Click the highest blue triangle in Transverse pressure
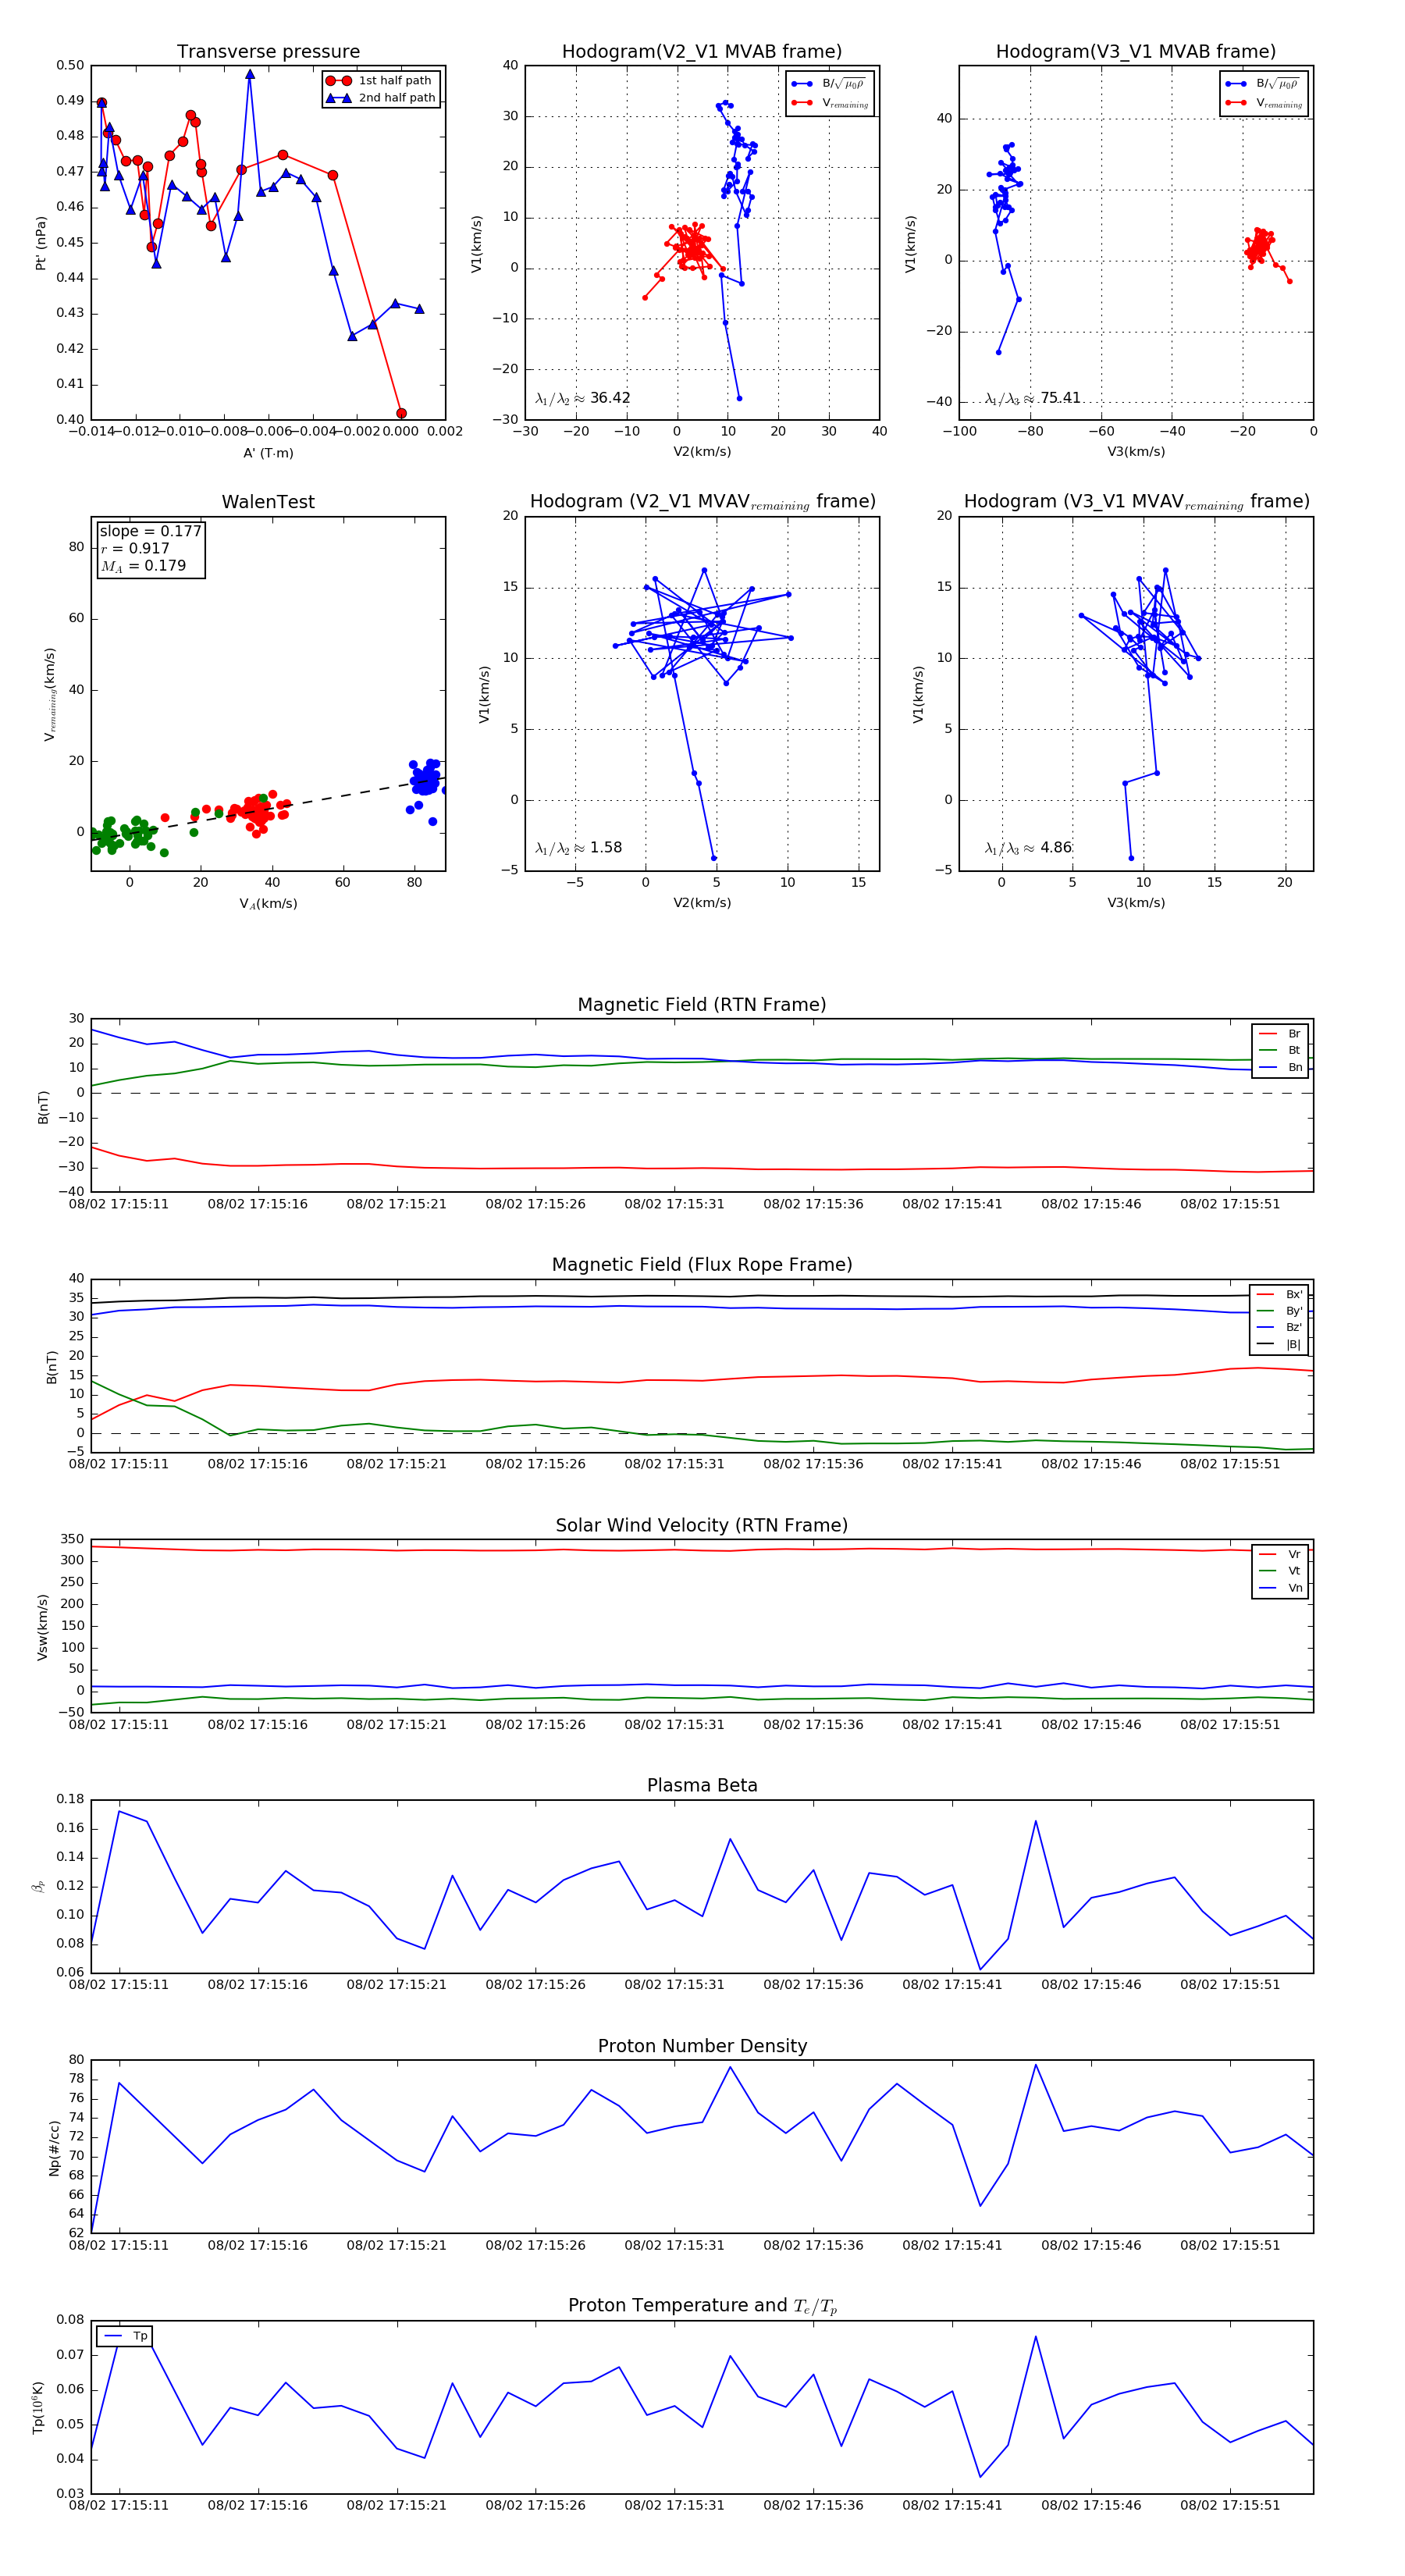The height and width of the screenshot is (2576, 1405). coord(250,74)
